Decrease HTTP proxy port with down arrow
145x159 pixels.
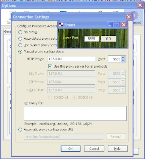pos(123,60)
